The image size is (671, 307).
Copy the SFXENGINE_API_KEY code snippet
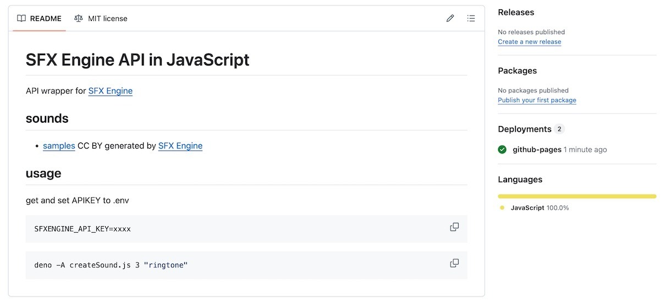click(x=454, y=227)
